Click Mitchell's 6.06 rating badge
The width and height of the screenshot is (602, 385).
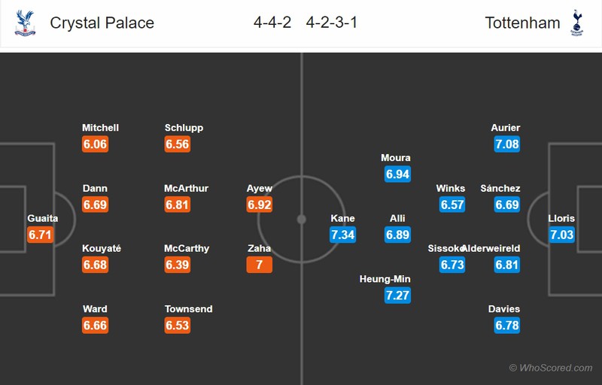tap(96, 144)
